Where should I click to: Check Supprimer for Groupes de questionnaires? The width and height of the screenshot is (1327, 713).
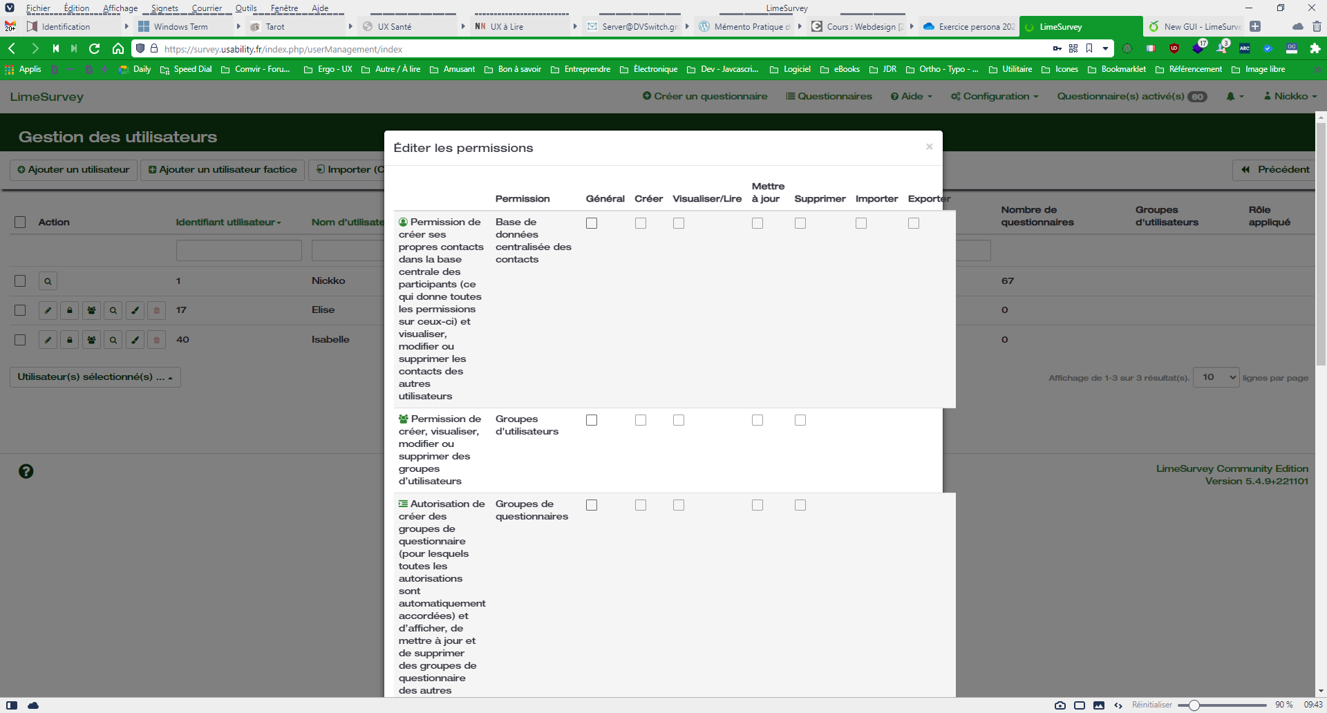click(800, 505)
